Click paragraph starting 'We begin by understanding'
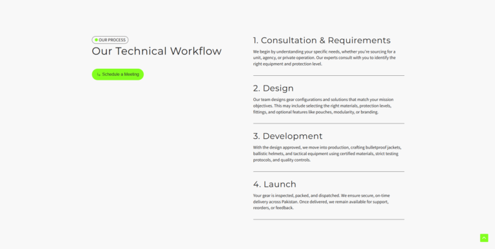The image size is (495, 249). [x=324, y=58]
